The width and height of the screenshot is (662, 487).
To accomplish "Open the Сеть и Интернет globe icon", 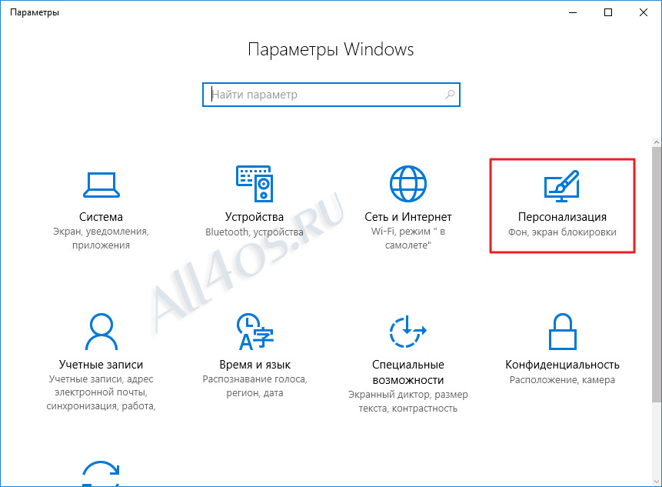I will pos(408,184).
